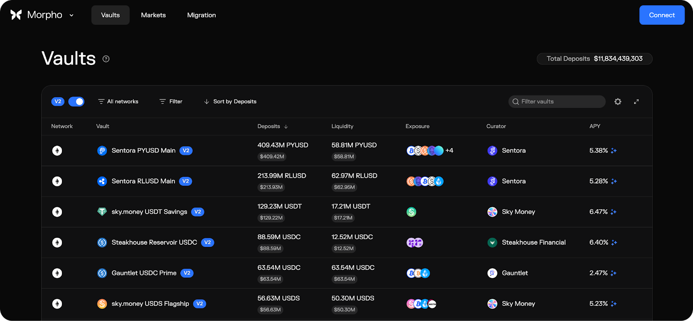Open the Sentora RLUSD Main vault
The image size is (693, 321).
[x=143, y=181]
